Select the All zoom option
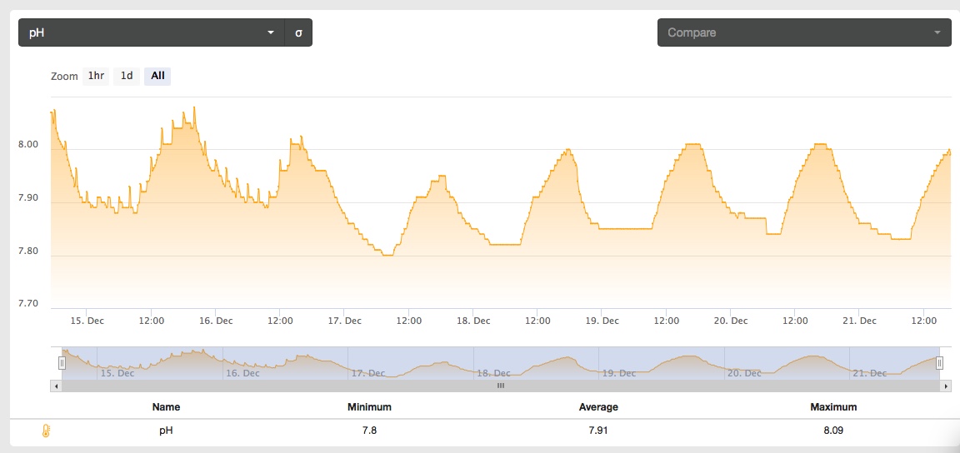Screen dimensions: 960x453 pos(158,77)
